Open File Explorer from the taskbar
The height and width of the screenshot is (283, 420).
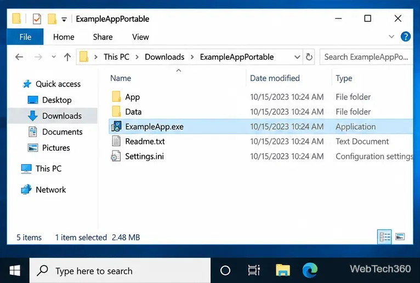282,270
